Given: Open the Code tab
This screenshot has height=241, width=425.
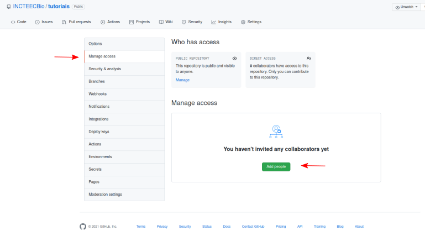Looking at the screenshot, I should (19, 22).
